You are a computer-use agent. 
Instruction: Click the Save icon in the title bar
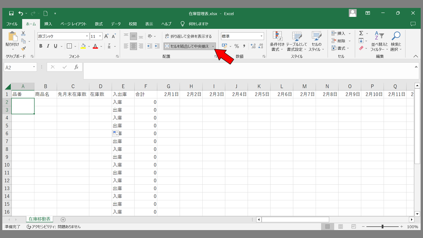coord(11,14)
